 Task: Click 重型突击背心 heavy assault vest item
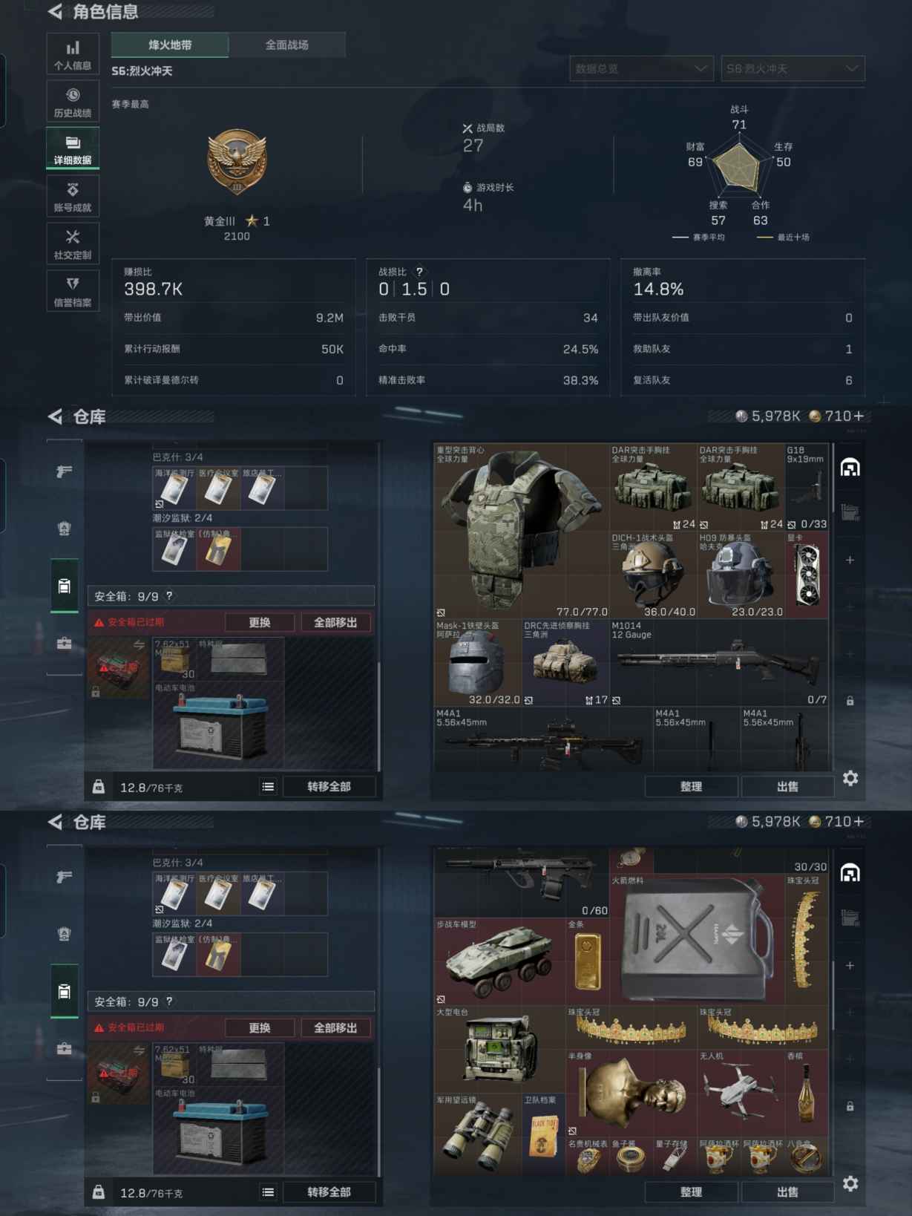521,531
